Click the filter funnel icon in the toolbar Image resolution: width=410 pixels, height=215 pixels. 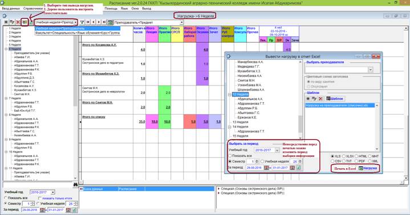tap(82, 22)
